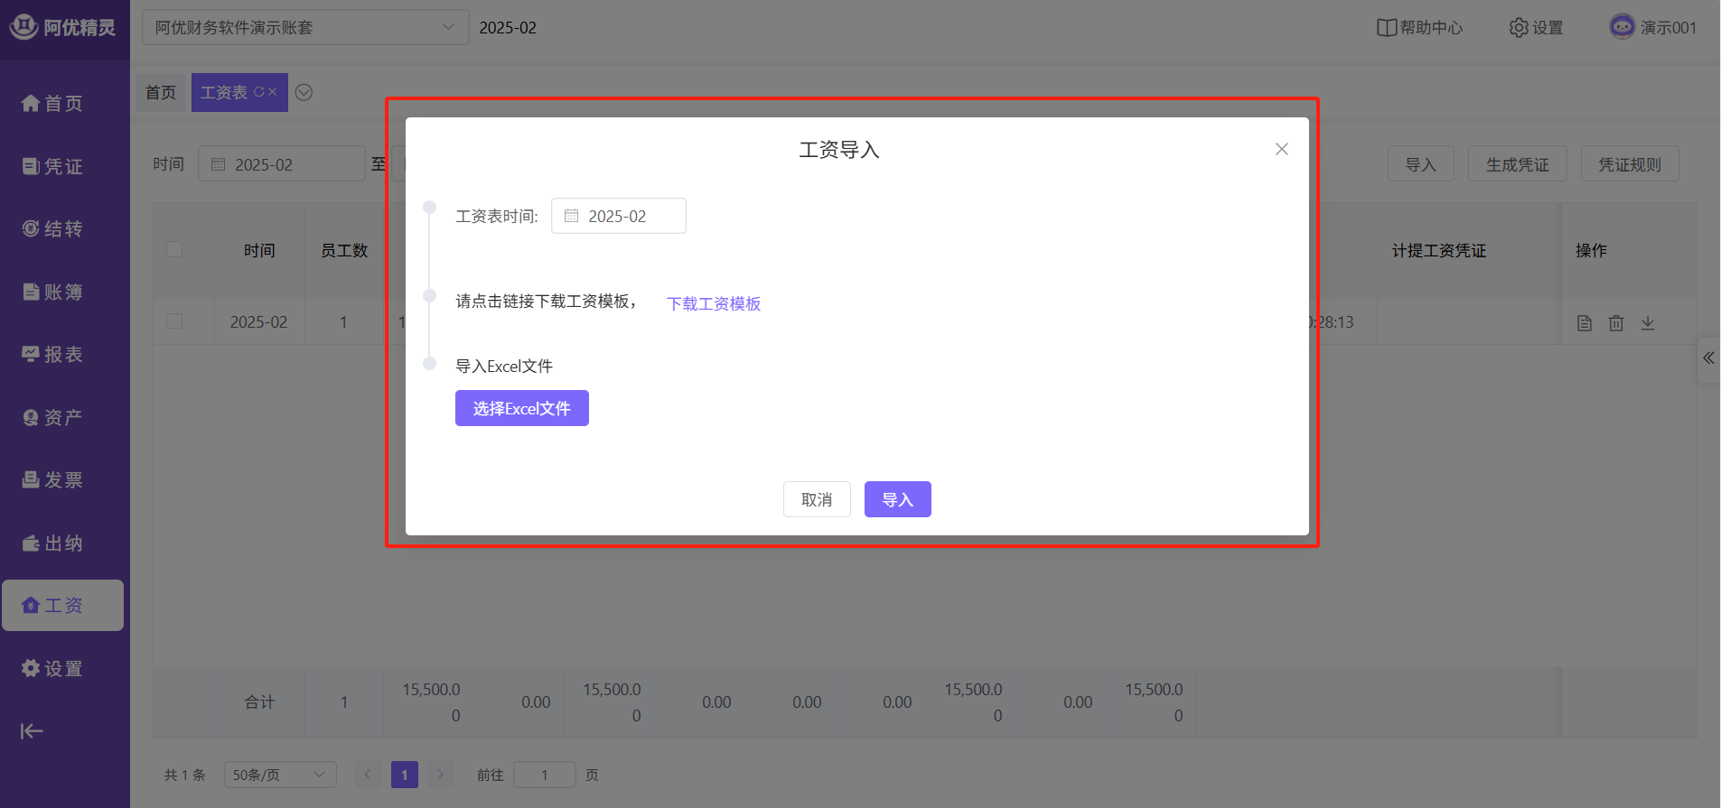The image size is (1721, 808).
Task: Click the 选择Excel文件 button
Action: [521, 408]
